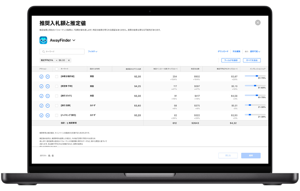Focus the キーワード search field

point(62,52)
